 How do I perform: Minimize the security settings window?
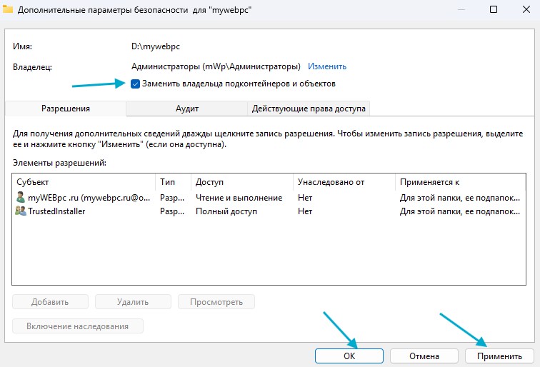pos(461,9)
